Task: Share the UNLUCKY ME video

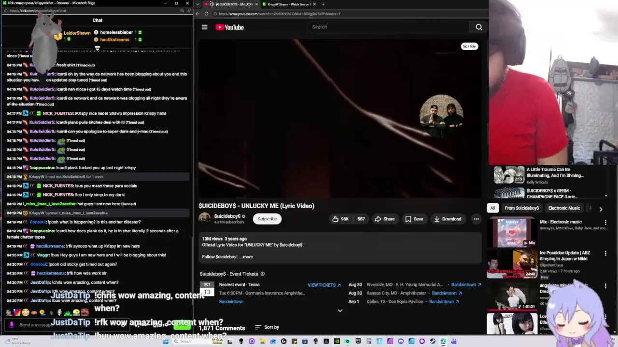Action: coord(384,219)
